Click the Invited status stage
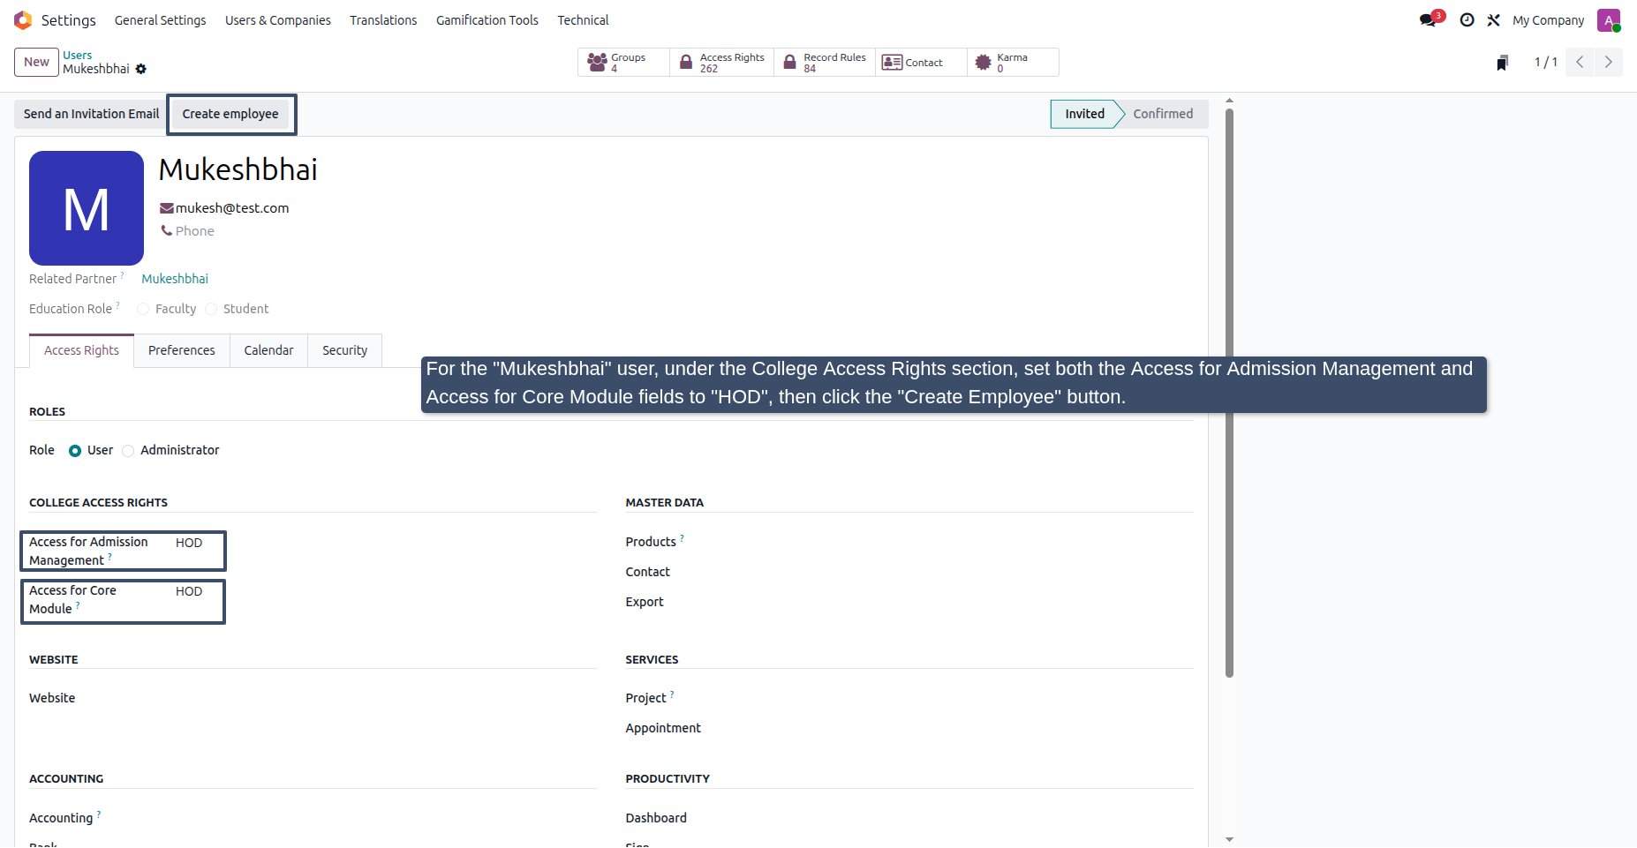Image resolution: width=1637 pixels, height=848 pixels. 1084,114
